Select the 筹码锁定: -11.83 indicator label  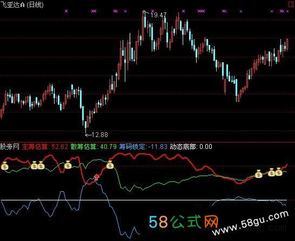(x=143, y=147)
